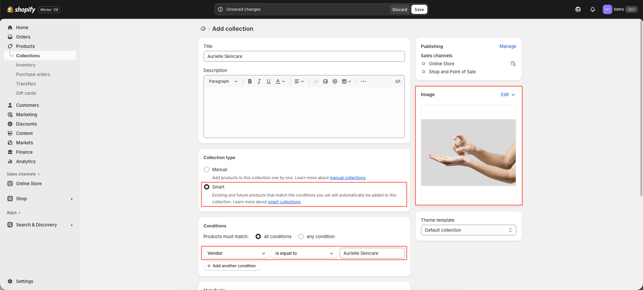Go to Orders in the sidebar
Image resolution: width=643 pixels, height=290 pixels.
[23, 37]
